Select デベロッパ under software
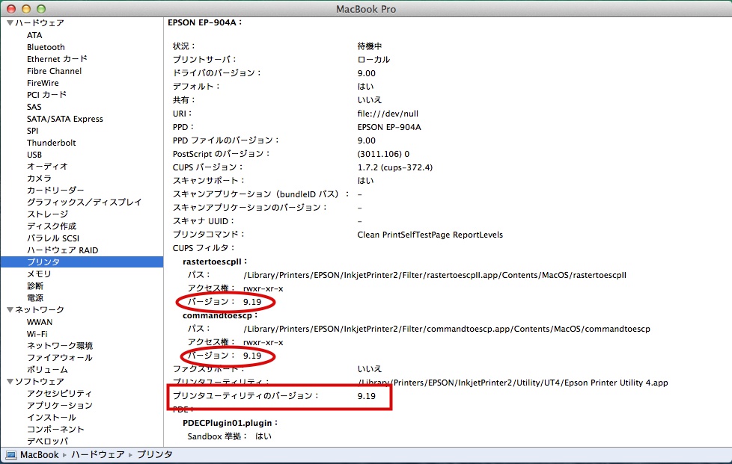 pyautogui.click(x=47, y=441)
